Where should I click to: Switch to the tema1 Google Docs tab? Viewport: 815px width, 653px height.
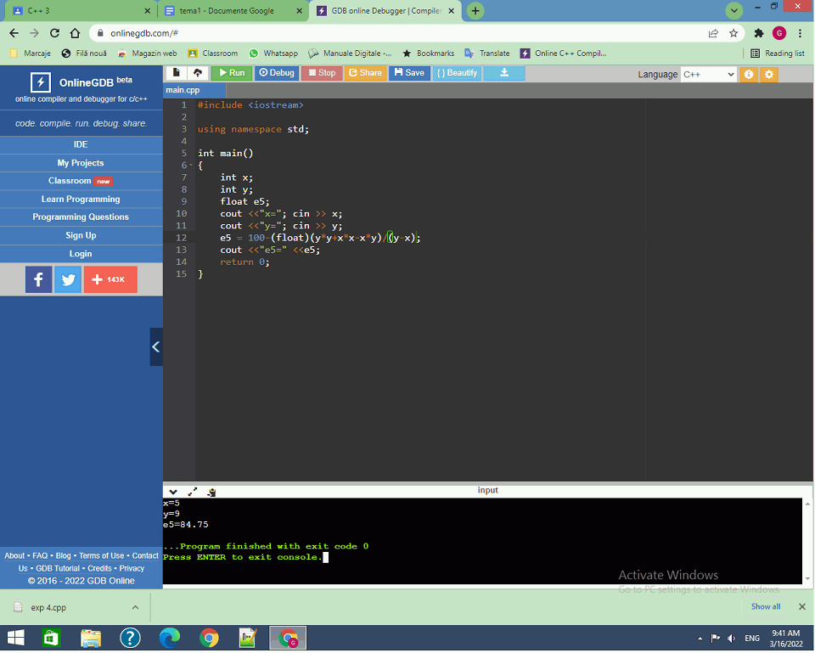pyautogui.click(x=230, y=11)
